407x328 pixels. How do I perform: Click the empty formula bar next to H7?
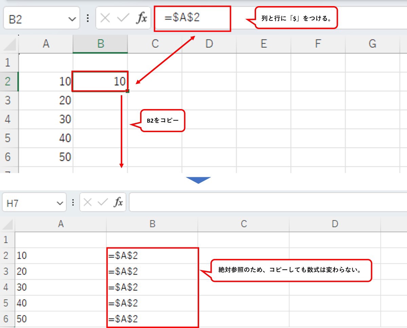(x=265, y=203)
